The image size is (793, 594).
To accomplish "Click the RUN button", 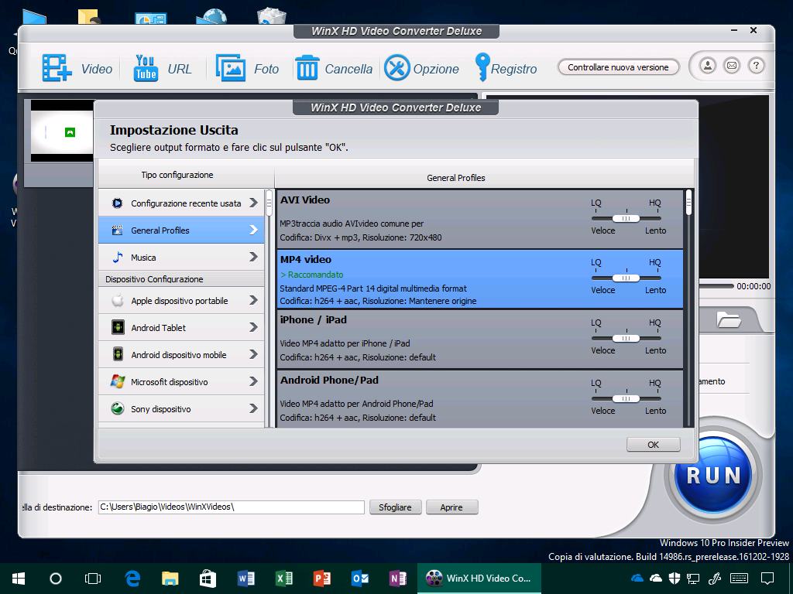I will pos(713,476).
